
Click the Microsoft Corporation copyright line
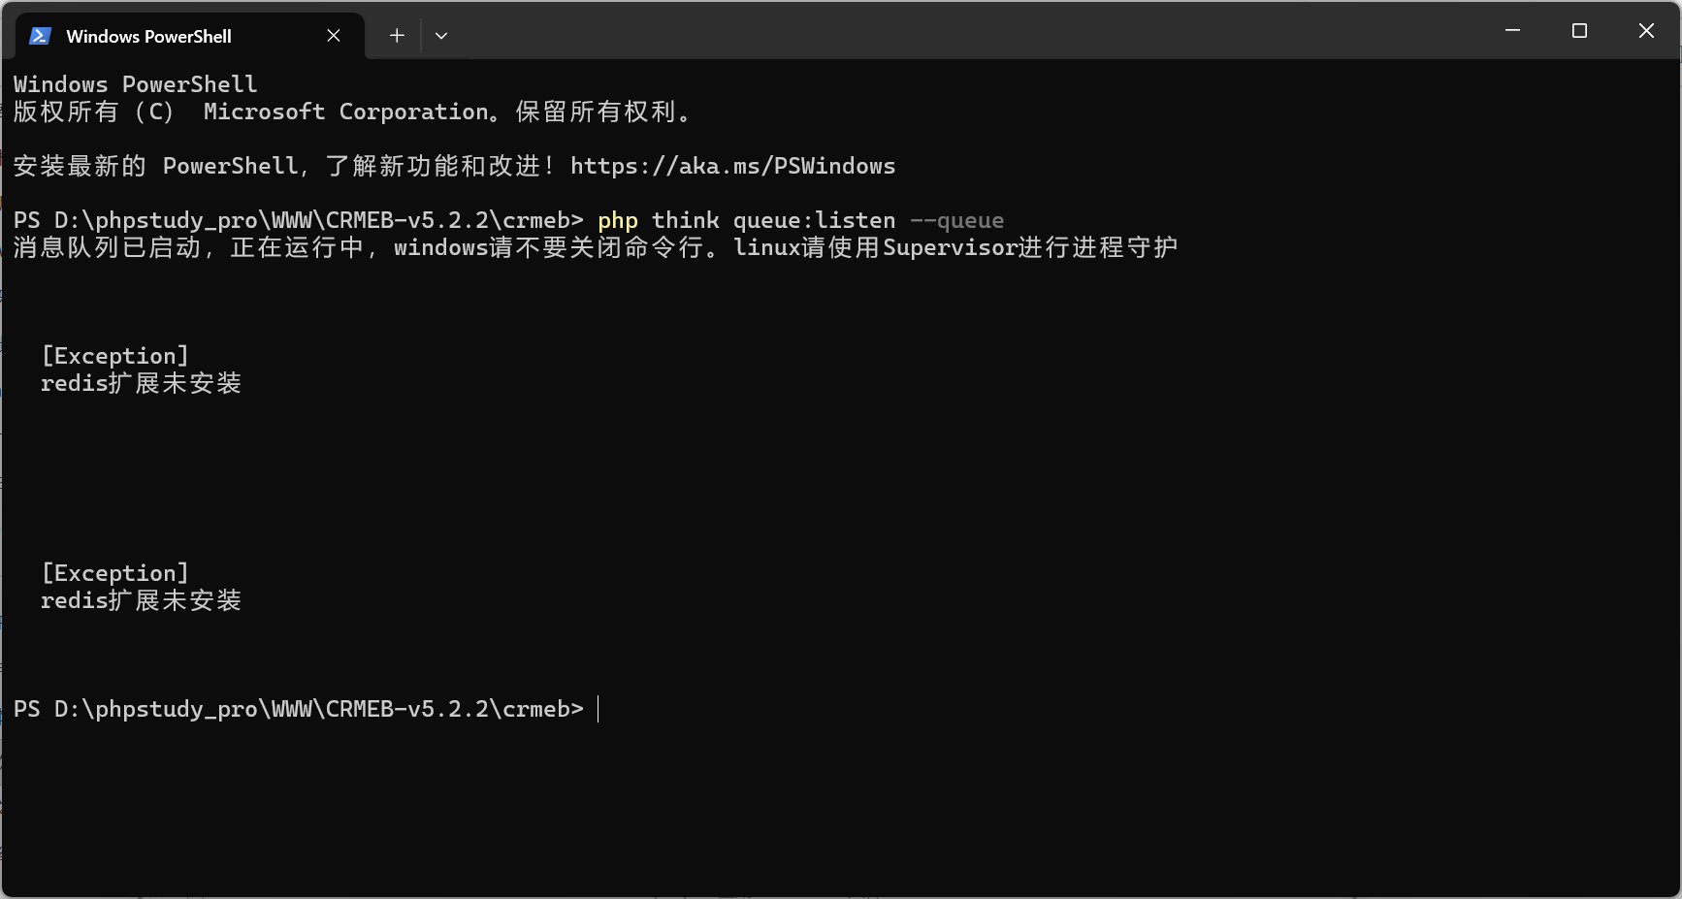pos(353,112)
